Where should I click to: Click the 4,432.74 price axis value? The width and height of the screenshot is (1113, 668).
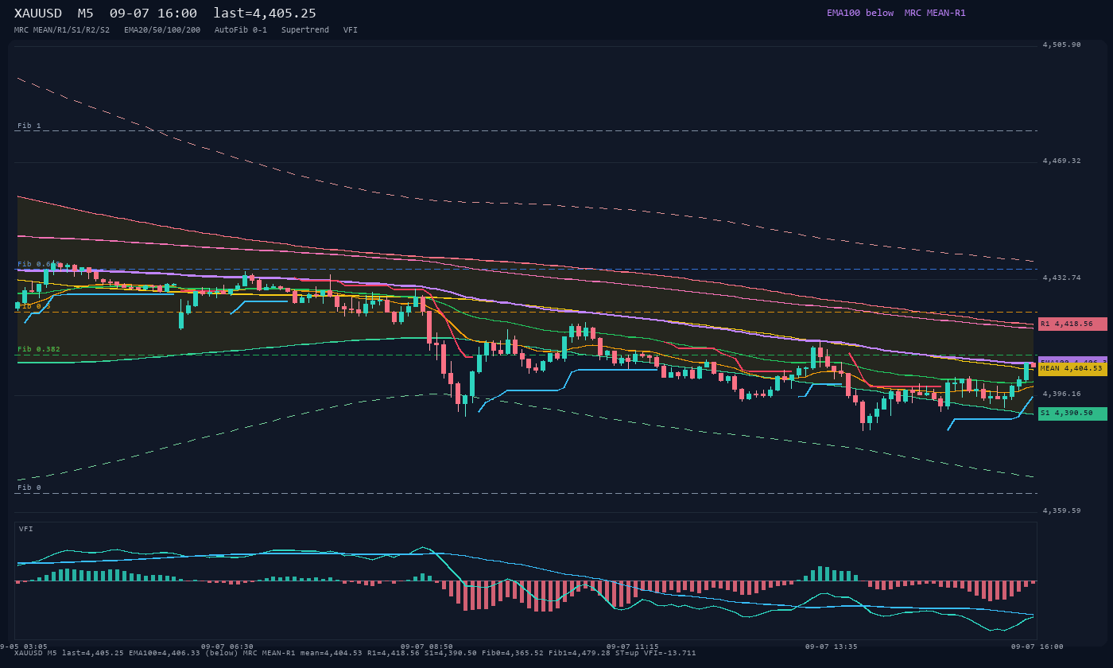(x=1062, y=278)
